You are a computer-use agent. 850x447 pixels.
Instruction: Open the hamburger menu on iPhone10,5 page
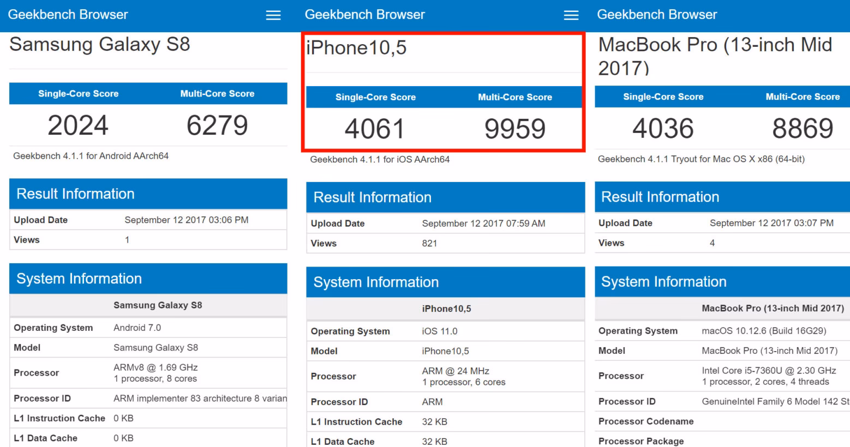[x=571, y=15]
